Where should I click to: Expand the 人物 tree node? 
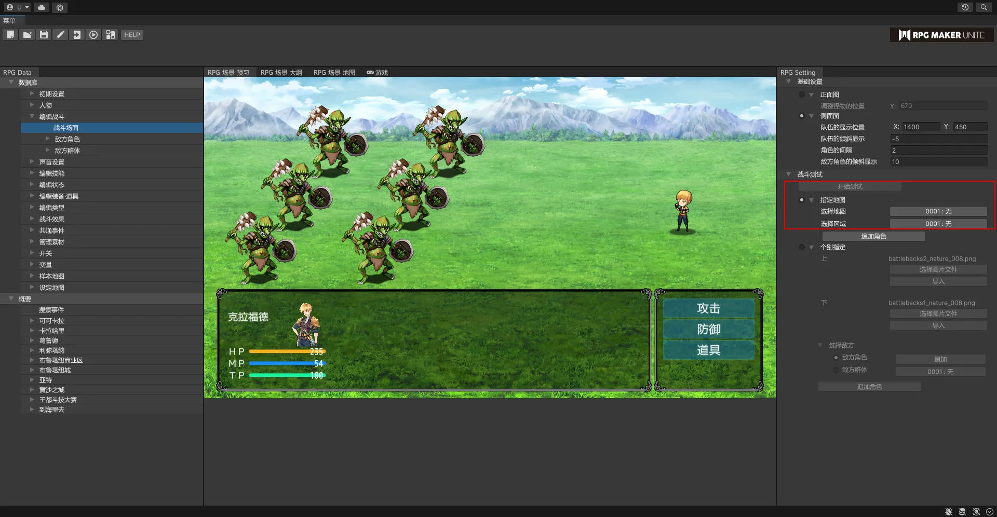32,105
